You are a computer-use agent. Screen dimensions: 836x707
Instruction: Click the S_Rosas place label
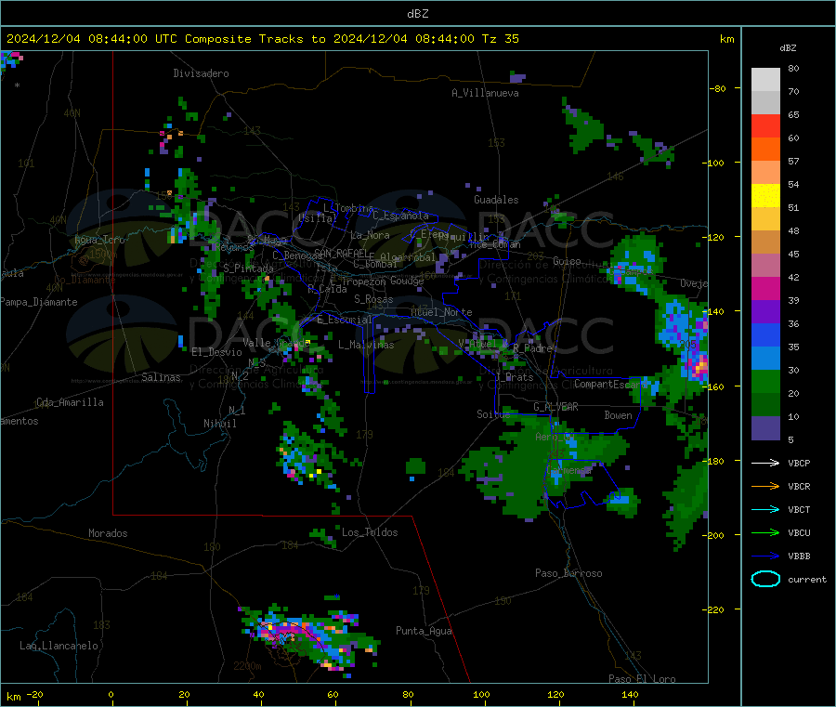(373, 299)
